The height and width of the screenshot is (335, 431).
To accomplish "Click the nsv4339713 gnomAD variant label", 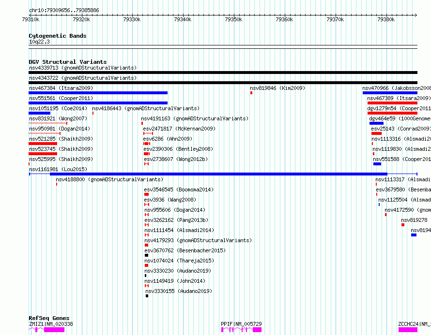I will click(83, 68).
